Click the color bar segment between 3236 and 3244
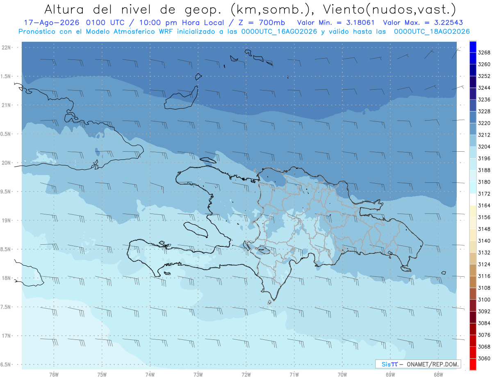Viewport: 492px width, 380px height. [x=473, y=94]
